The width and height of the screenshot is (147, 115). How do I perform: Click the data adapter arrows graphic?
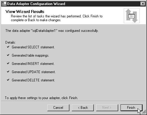tap(132, 16)
